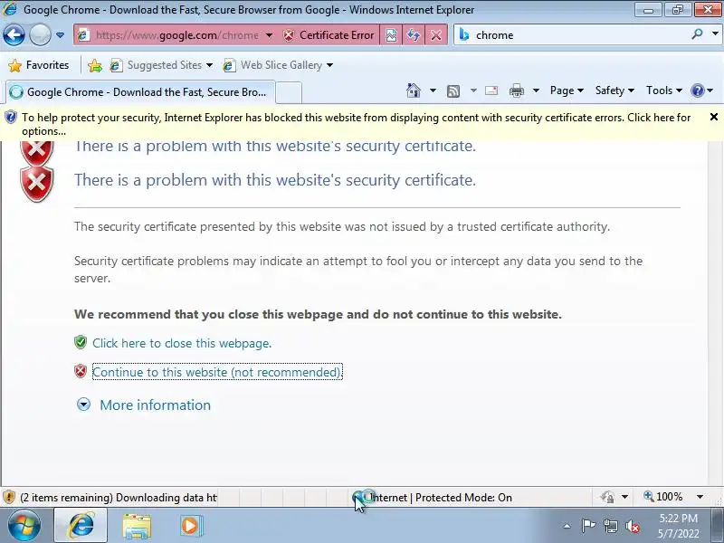Click the taskbar clock showing 5:22 PM

(x=678, y=526)
